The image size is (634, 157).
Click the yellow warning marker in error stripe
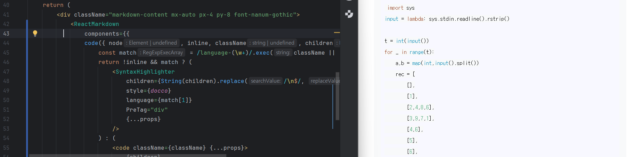(336, 33)
